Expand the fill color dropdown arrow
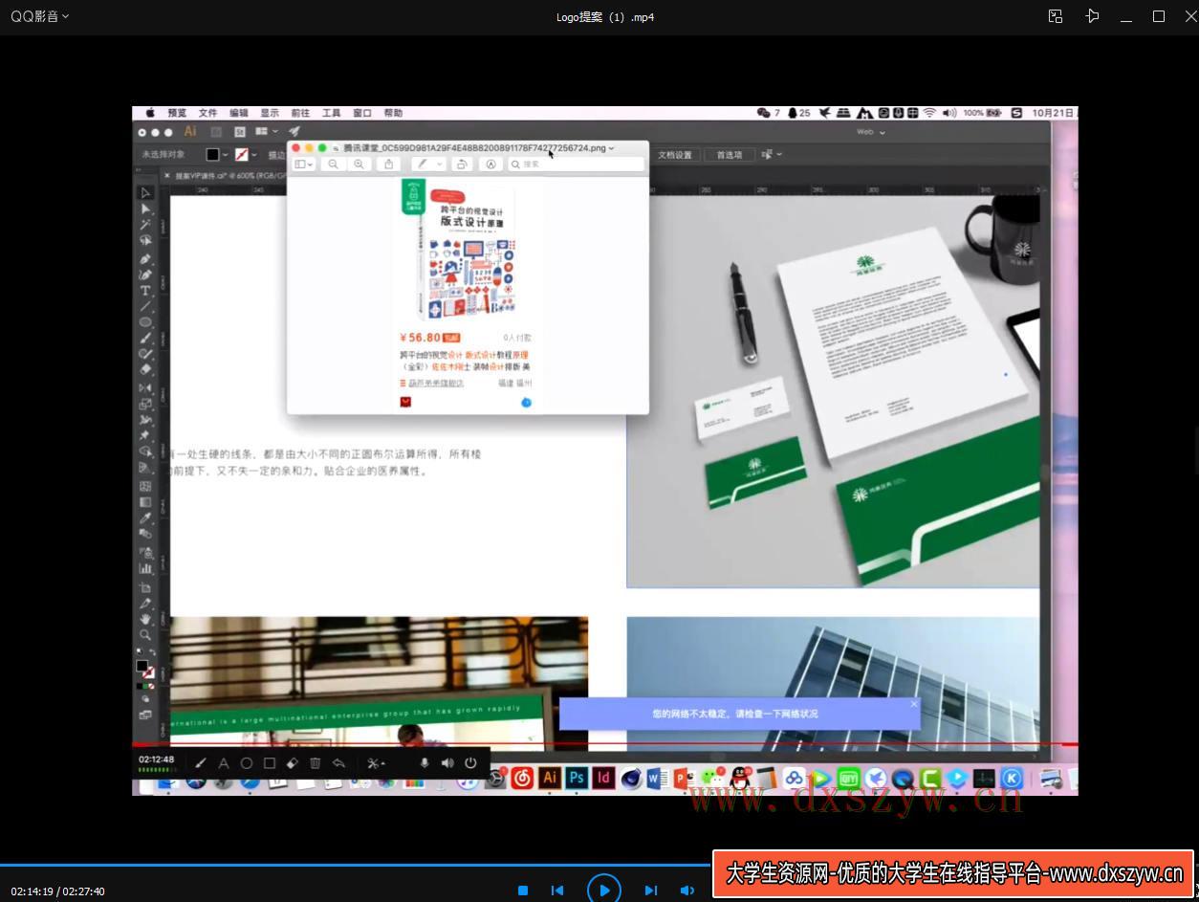The image size is (1199, 902). coord(226,155)
